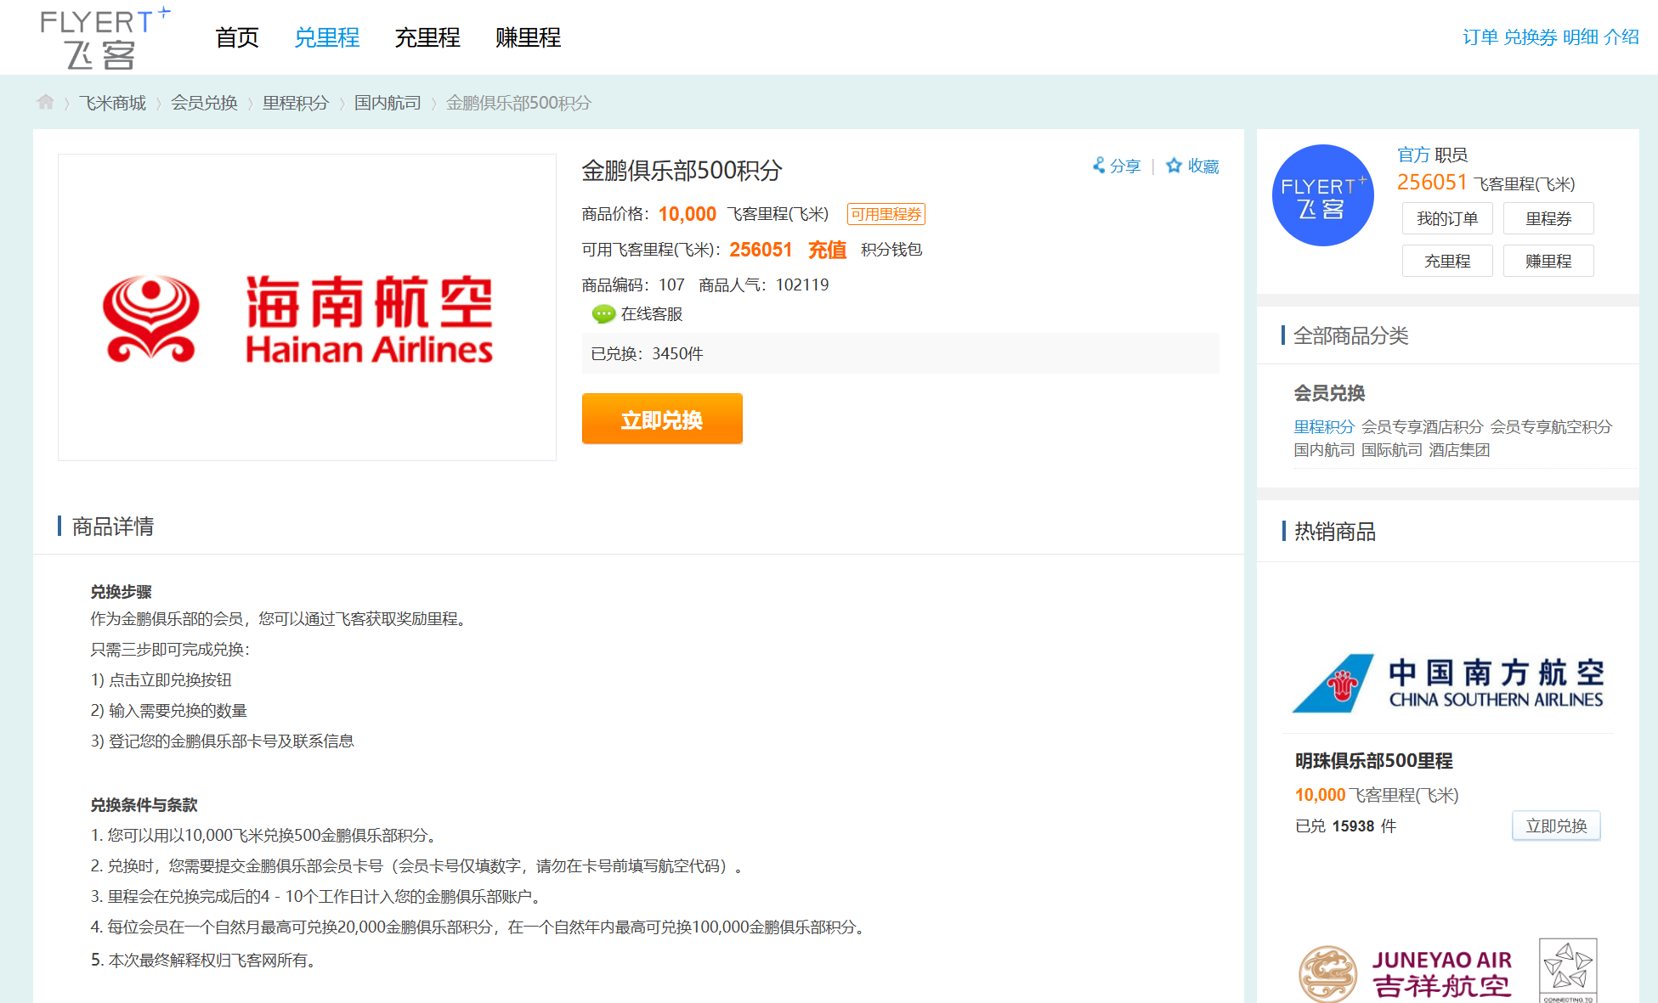Viewport: 1658px width, 1003px height.
Task: Open 赚里程 navigation tab
Action: click(528, 37)
